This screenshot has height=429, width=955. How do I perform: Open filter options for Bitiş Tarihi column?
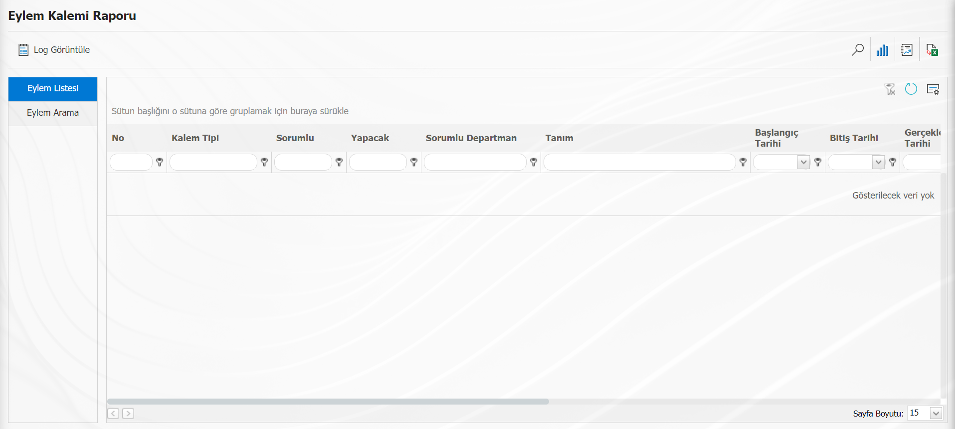click(x=893, y=162)
